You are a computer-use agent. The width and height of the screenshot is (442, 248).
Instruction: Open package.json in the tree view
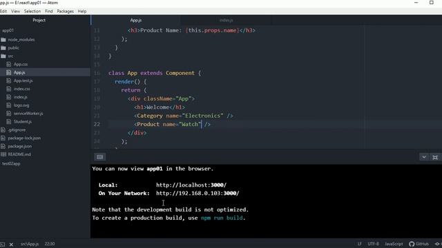point(20,146)
